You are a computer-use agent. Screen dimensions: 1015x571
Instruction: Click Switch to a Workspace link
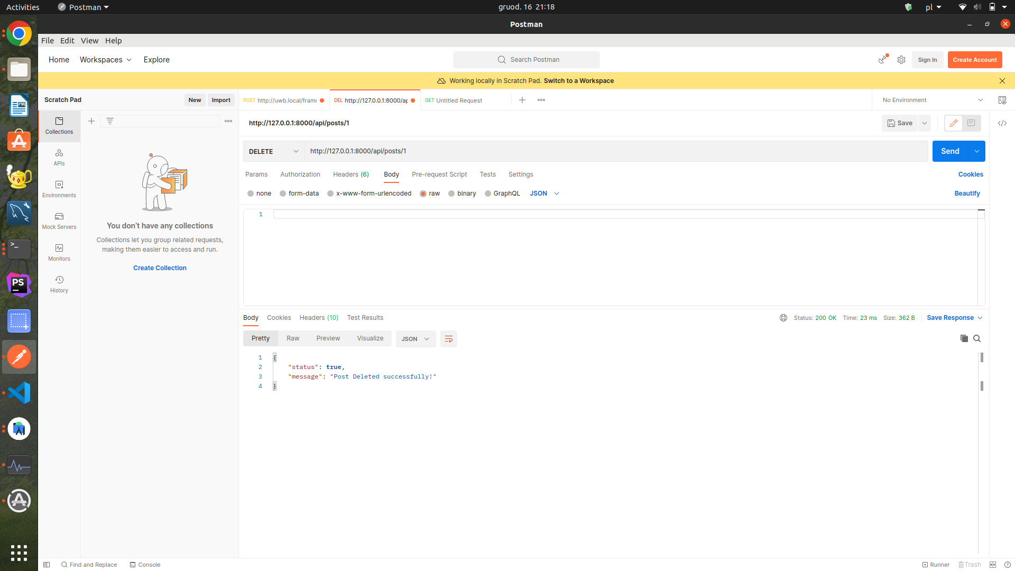[579, 80]
